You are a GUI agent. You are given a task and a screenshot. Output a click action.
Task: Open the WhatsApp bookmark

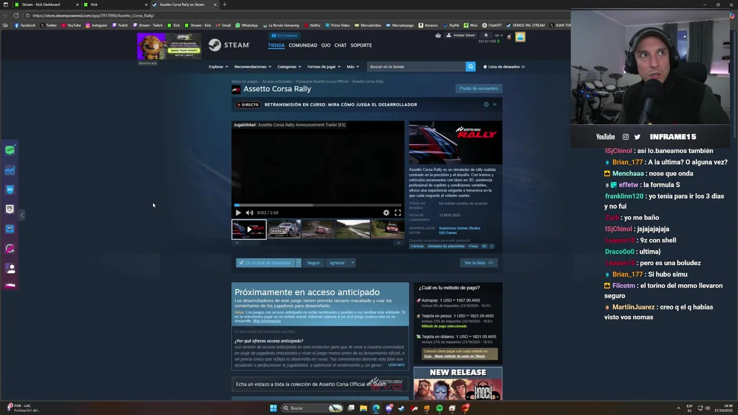(x=247, y=25)
